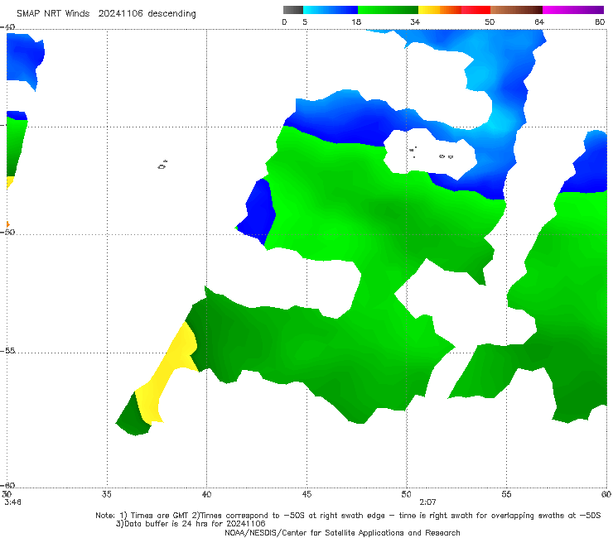Select the brown segment of the color scale

[516, 10]
